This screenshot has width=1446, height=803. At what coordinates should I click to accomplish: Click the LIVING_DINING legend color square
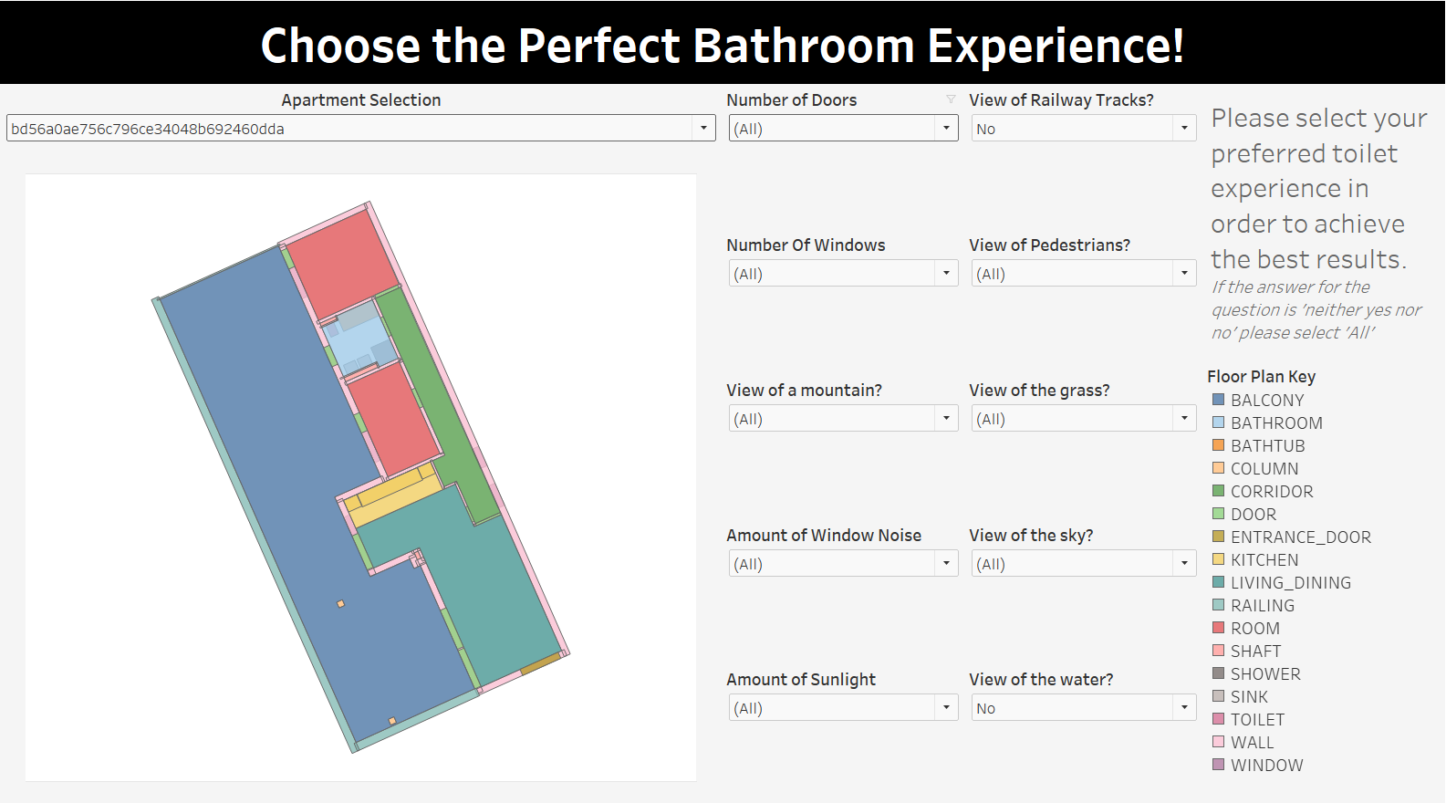1218,582
